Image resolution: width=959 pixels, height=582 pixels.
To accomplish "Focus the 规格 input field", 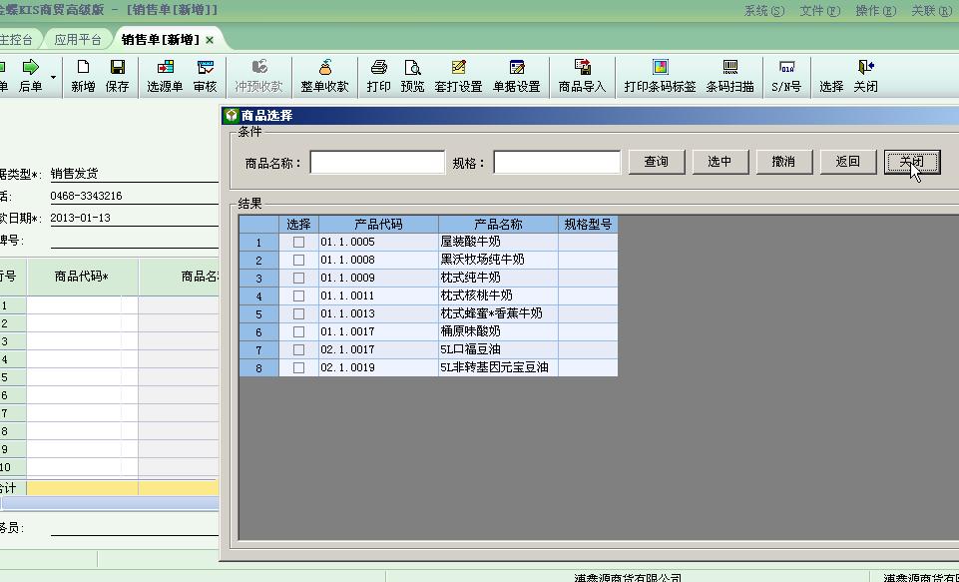I will pyautogui.click(x=557, y=162).
